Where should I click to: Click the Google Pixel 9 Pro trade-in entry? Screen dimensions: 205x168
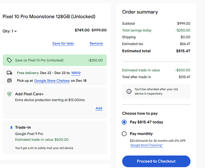pyautogui.click(x=29, y=134)
